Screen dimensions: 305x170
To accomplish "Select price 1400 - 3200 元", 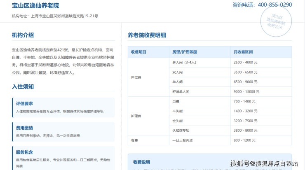I will tap(246, 111).
